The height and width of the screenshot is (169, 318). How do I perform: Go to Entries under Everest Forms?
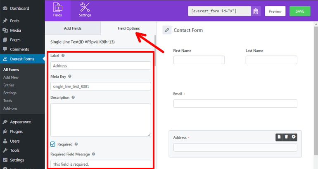click(x=9, y=85)
